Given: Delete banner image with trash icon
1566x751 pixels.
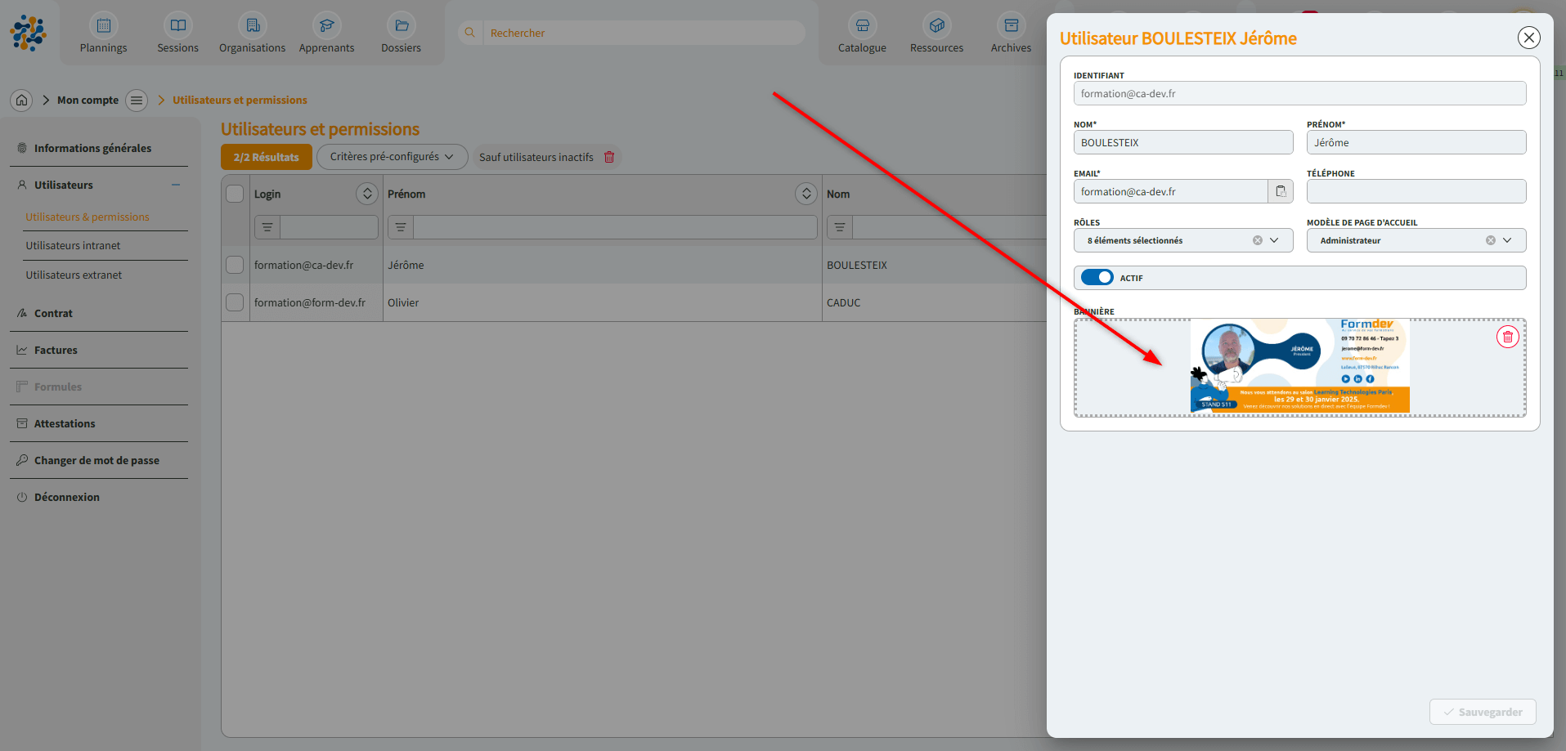Looking at the screenshot, I should [1507, 337].
